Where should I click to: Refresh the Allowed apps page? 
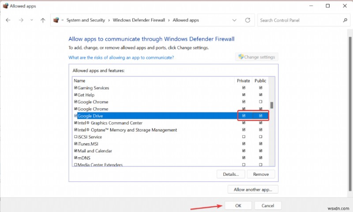pos(248,20)
